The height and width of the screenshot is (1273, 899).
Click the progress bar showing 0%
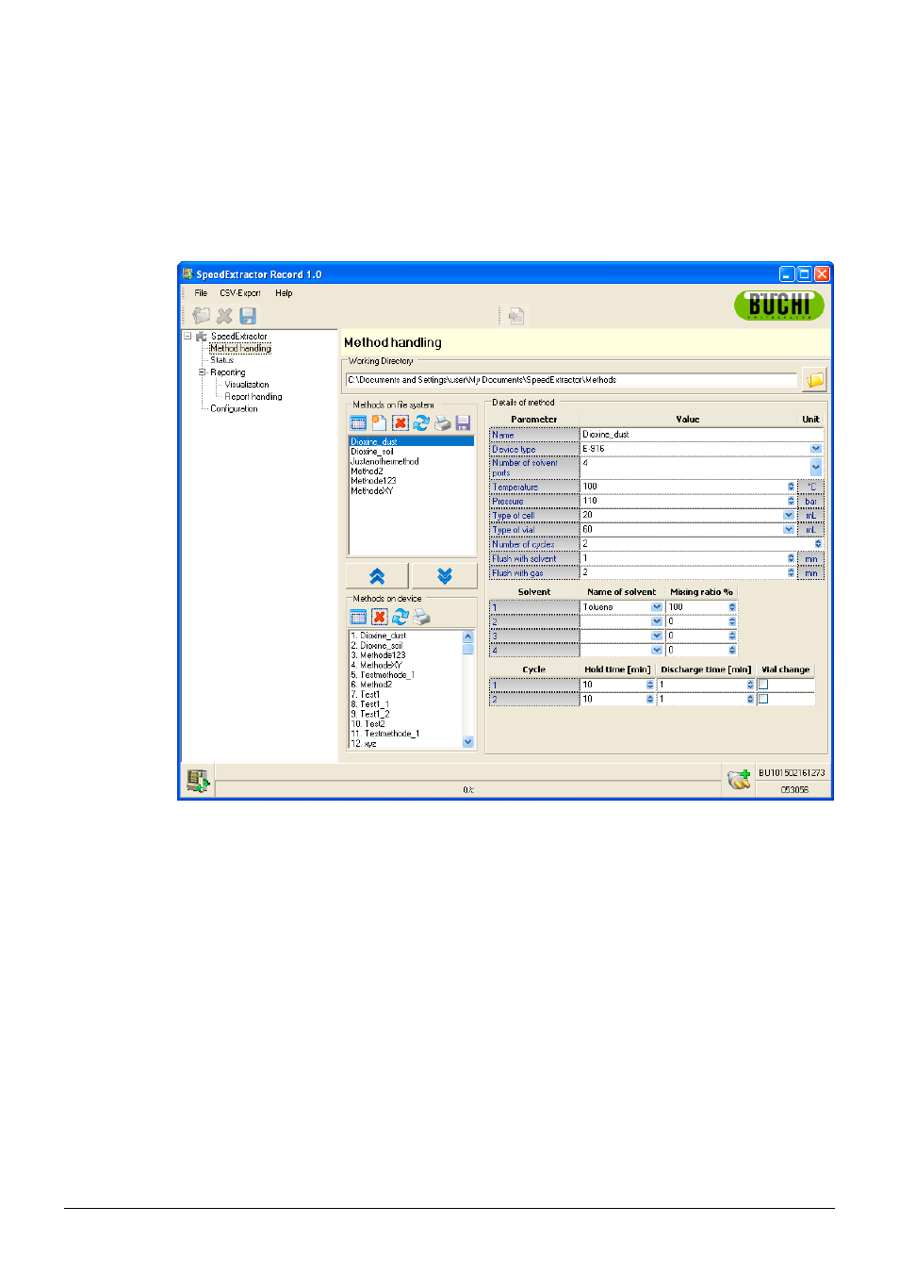468,790
